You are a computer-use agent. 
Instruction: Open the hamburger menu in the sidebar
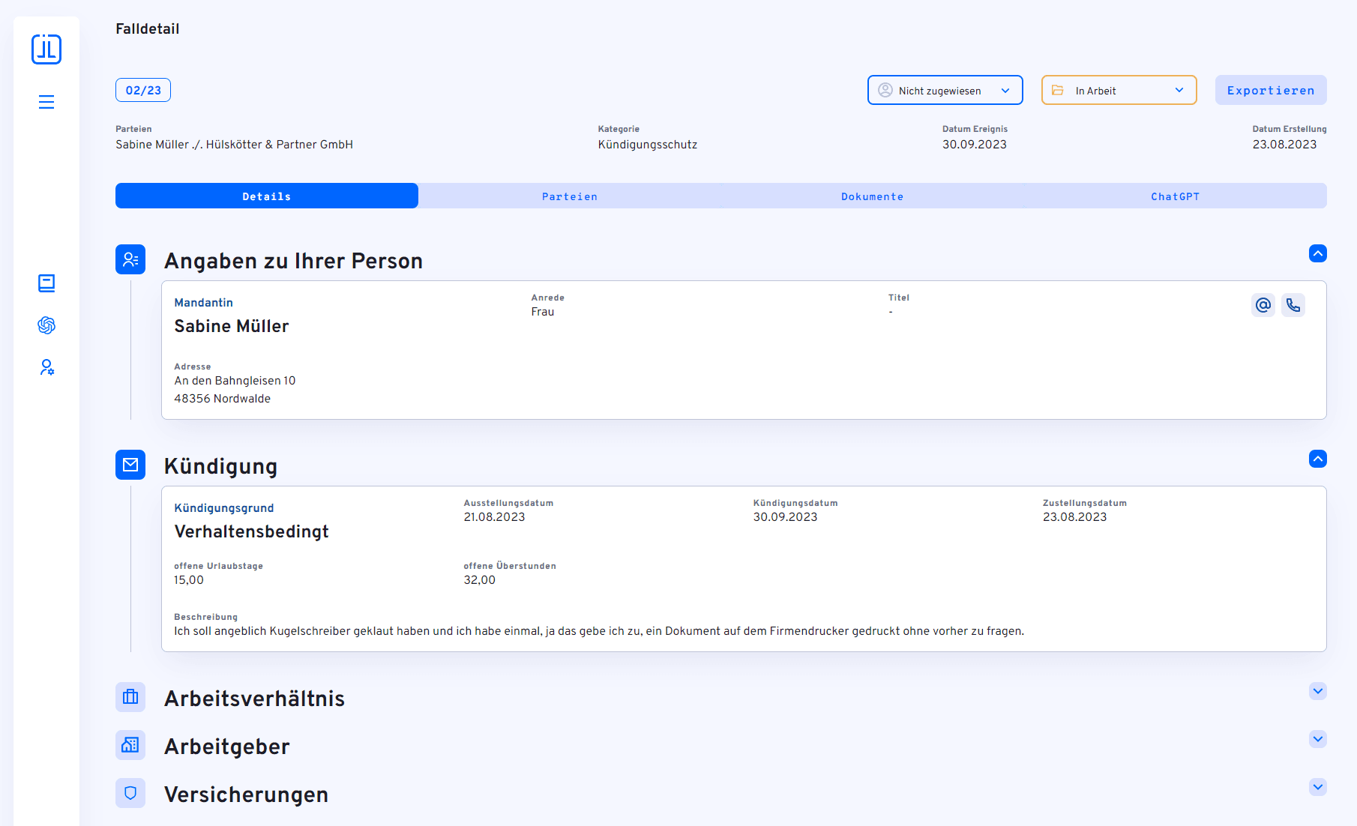[46, 102]
